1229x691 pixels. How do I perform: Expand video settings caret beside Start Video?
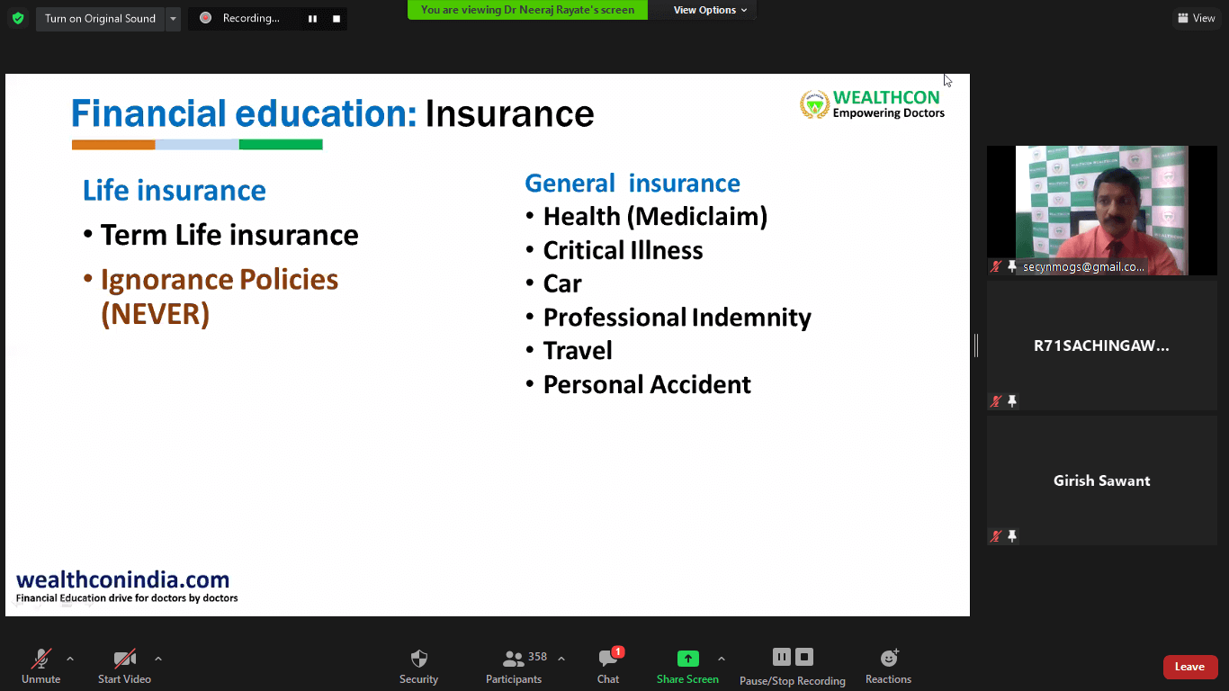pyautogui.click(x=158, y=659)
